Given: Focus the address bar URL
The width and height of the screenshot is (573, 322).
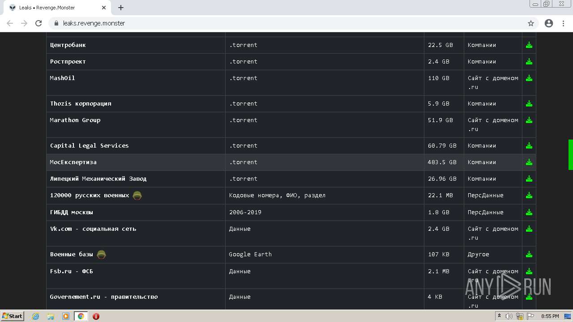Looking at the screenshot, I should pos(94,23).
